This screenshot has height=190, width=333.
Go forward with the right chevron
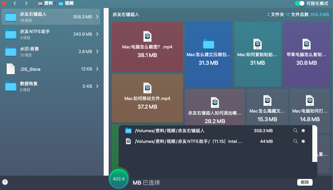click(26, 3)
